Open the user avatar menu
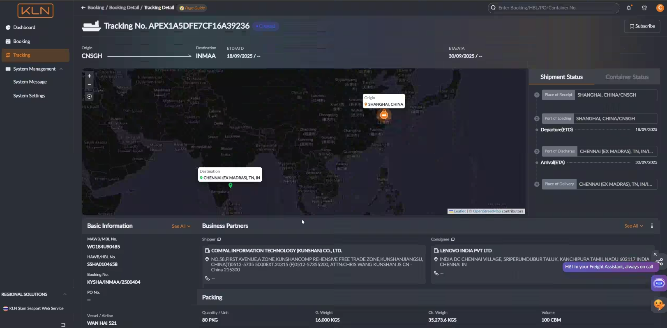 (x=660, y=8)
